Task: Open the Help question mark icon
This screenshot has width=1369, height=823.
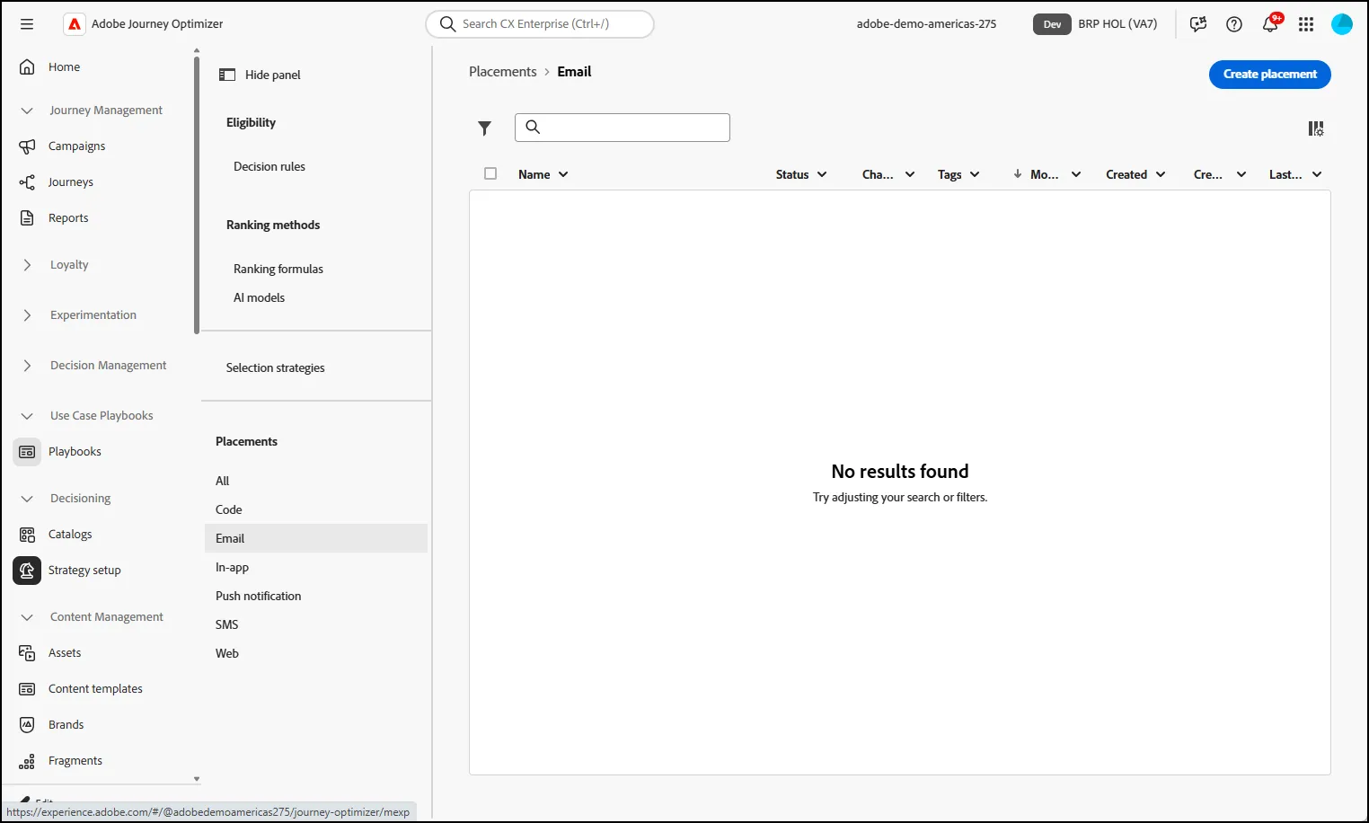Action: click(x=1234, y=24)
